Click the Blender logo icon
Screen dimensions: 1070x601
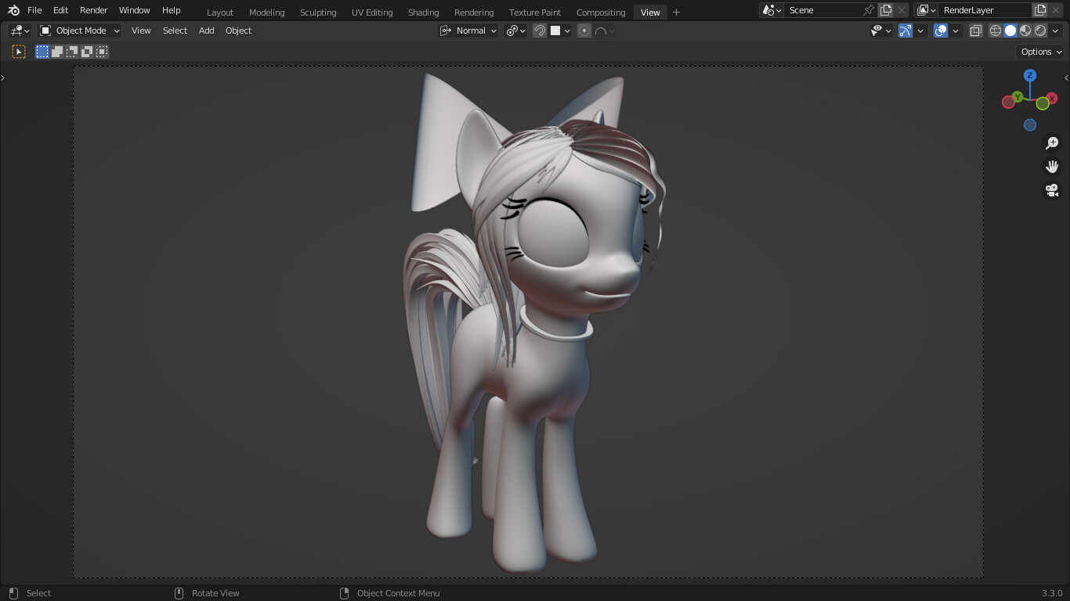pos(13,10)
